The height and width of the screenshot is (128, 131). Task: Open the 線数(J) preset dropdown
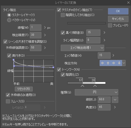[115, 100]
